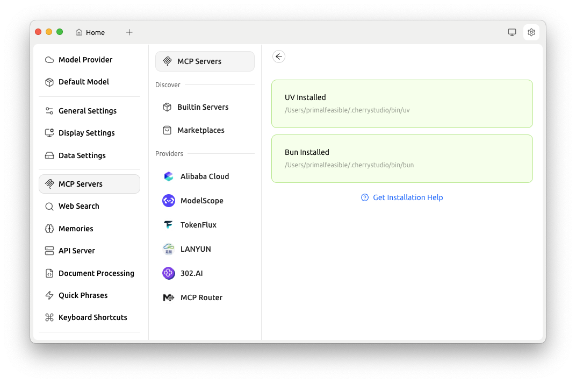
Task: Click the plus icon to add tab
Action: tap(129, 32)
